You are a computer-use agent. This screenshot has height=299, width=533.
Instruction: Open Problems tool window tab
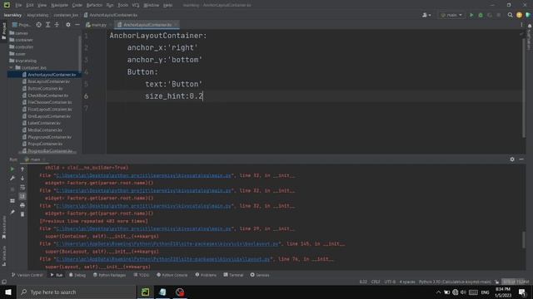point(206,275)
